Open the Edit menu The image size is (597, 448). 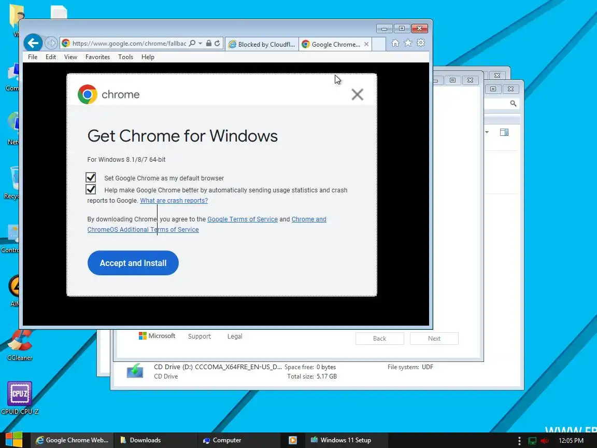(51, 57)
